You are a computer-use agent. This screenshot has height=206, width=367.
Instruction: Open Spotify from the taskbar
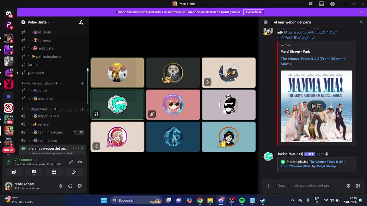click(242, 200)
